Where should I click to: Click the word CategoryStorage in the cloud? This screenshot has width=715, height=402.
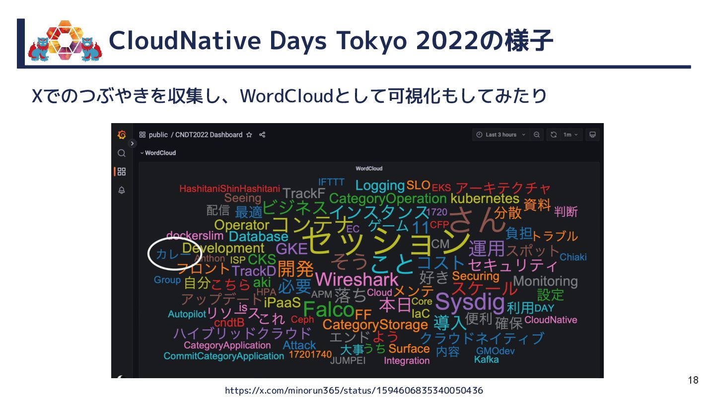(375, 325)
